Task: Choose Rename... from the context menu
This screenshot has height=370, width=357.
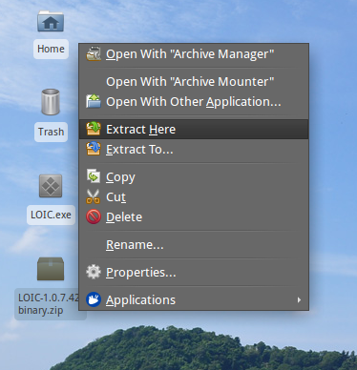Action: 194,245
